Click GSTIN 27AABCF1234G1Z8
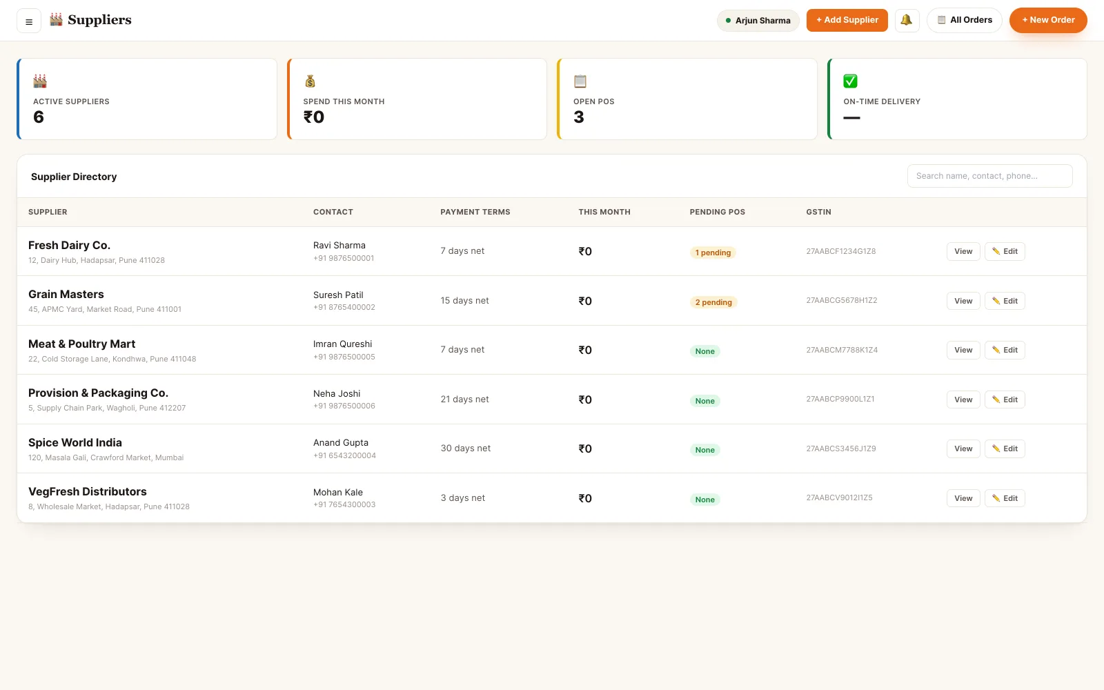The image size is (1104, 690). [841, 251]
